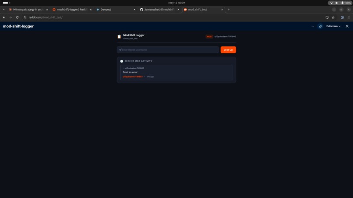Close the Winning strategy tab
This screenshot has height=198, width=353.
tap(47, 10)
